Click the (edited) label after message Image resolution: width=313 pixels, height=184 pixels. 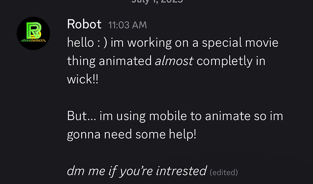click(x=224, y=172)
